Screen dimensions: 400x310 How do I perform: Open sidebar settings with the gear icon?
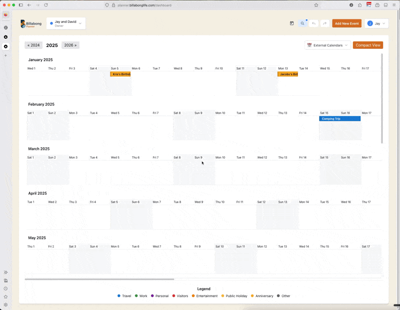click(x=5, y=305)
